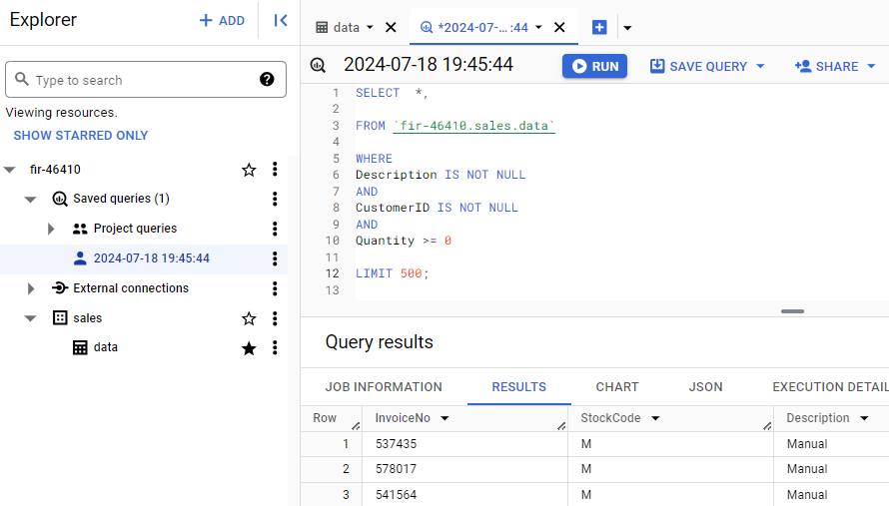
Task: Click SHOW STARRED ONLY link
Action: (x=81, y=136)
